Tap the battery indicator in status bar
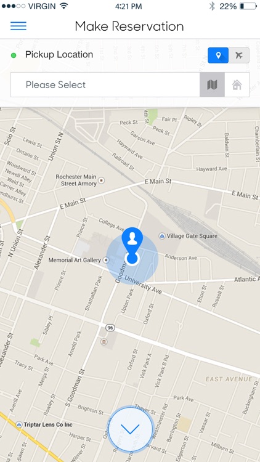 (248, 6)
